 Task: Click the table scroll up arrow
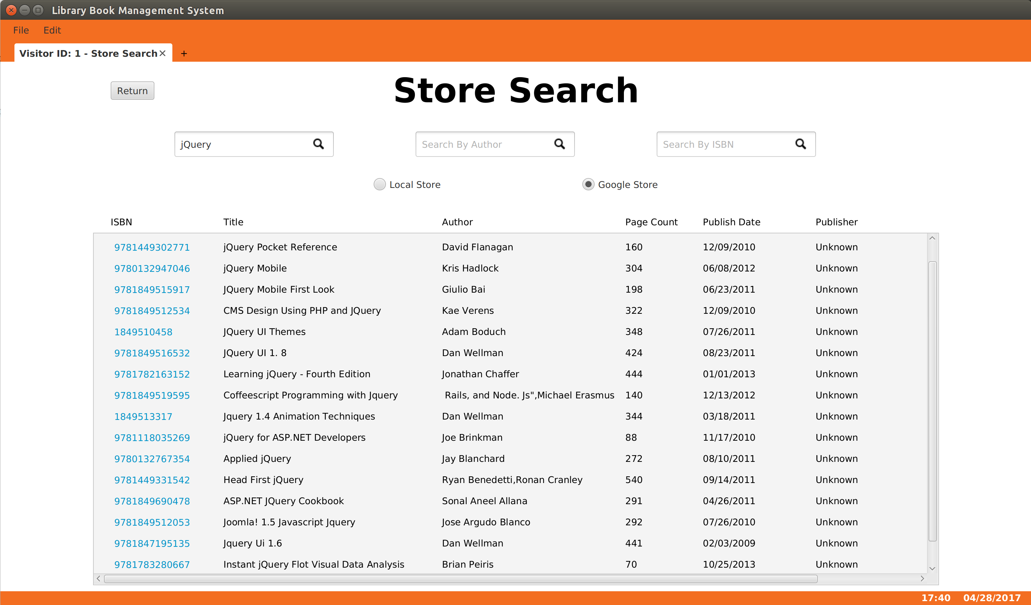pos(932,238)
